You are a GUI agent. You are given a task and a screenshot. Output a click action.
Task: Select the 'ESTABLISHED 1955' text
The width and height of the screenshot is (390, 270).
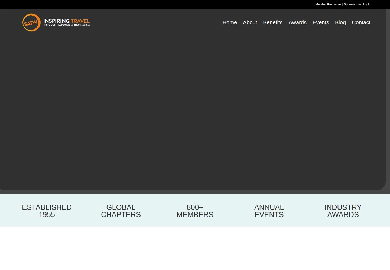coord(47,211)
